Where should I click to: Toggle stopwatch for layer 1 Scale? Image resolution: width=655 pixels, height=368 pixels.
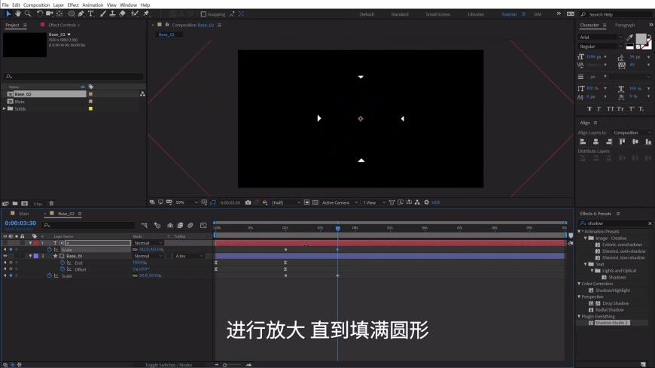(49, 250)
